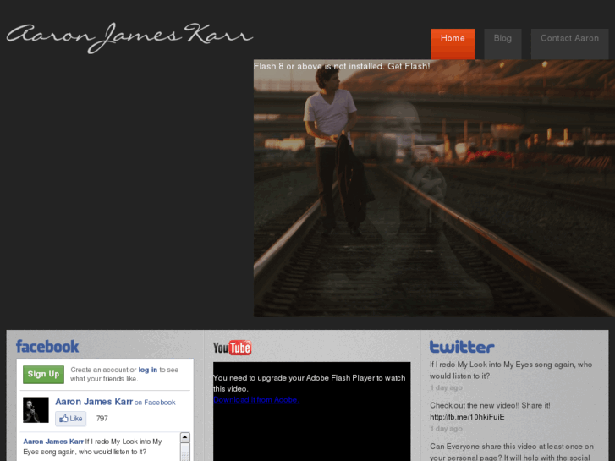
Task: Click first tweet '1 day ago' timestamp
Action: click(x=446, y=387)
